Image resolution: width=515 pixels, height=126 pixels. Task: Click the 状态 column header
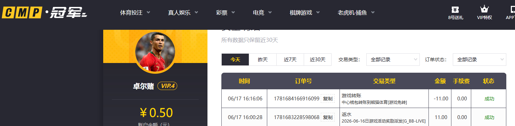pyautogui.click(x=489, y=81)
